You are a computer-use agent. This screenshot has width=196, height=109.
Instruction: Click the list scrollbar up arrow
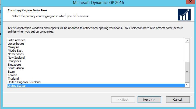(x=187, y=41)
